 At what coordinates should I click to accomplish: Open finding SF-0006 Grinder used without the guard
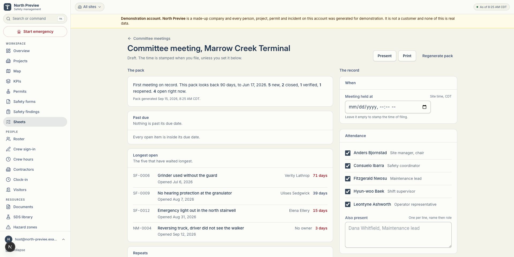(x=230, y=179)
